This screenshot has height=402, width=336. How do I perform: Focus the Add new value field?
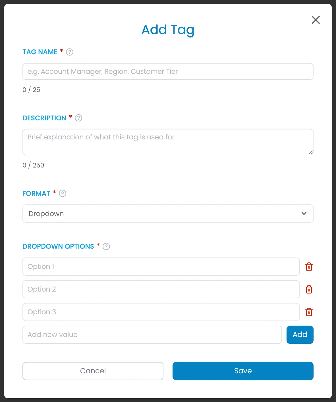point(152,335)
